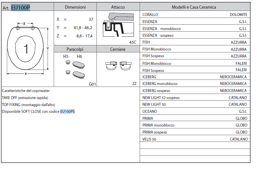Click the Y dimension value 41,8 - 46,2
Viewport: 257px width, 169px height.
pyautogui.click(x=83, y=28)
